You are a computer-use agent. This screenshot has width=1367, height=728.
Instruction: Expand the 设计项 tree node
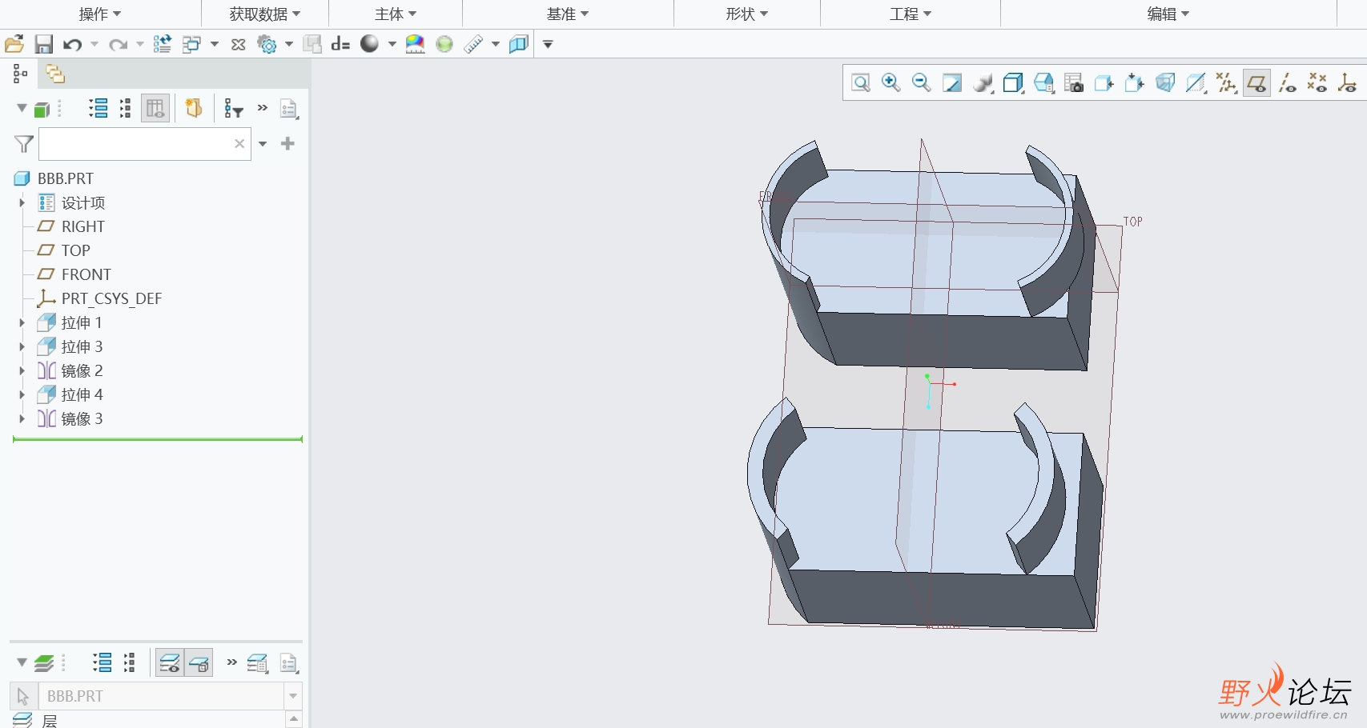tap(22, 202)
